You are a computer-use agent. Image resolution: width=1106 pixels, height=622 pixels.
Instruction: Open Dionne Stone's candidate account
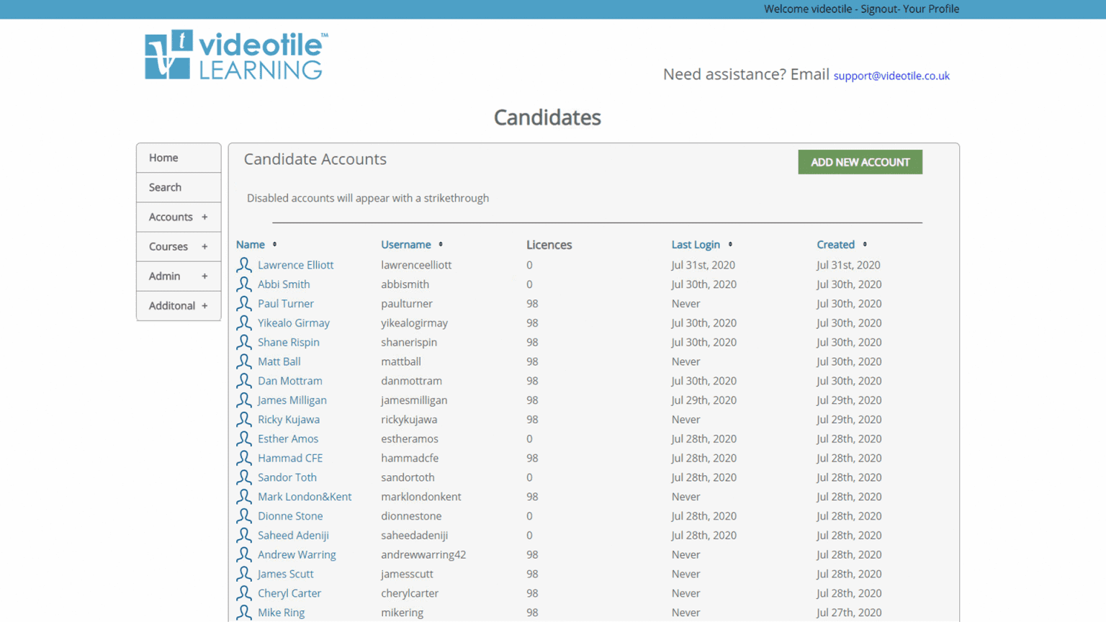click(290, 516)
